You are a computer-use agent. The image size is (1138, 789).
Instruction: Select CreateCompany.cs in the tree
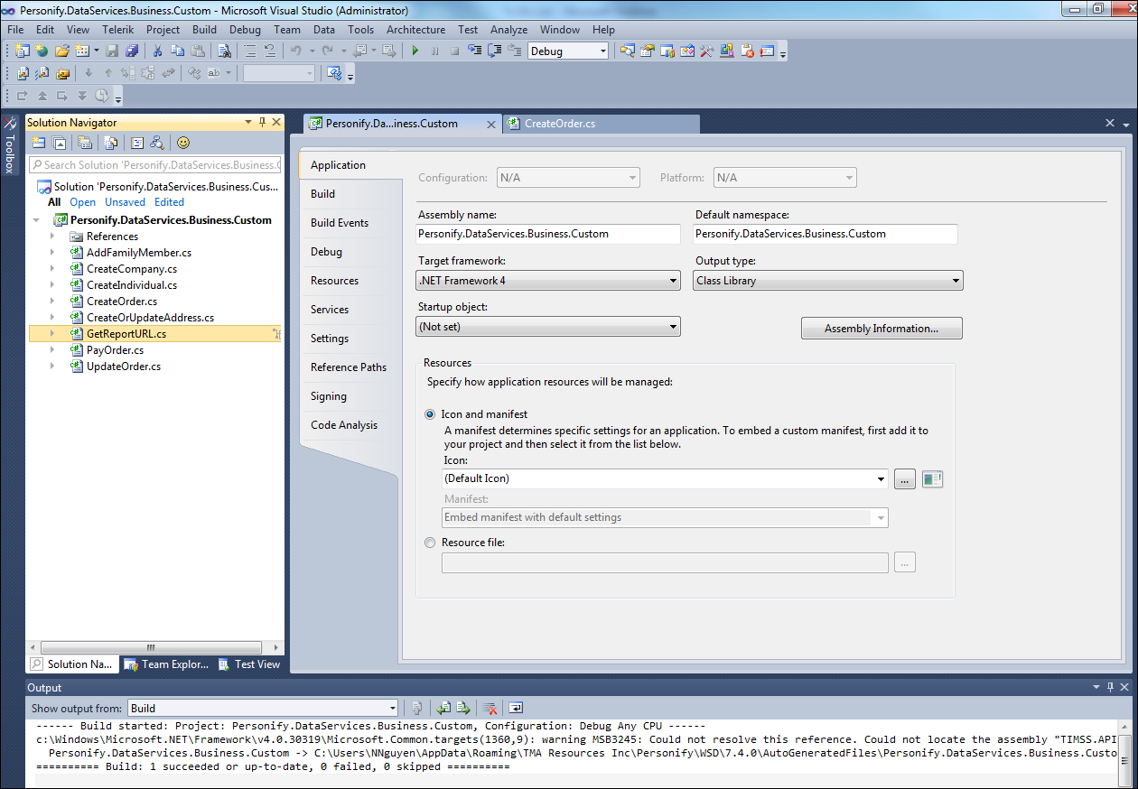(x=132, y=269)
